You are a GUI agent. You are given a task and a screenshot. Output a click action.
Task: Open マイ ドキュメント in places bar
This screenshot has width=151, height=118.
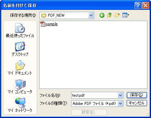point(20,68)
